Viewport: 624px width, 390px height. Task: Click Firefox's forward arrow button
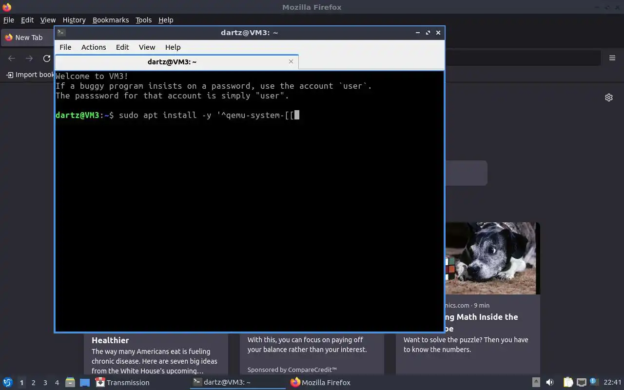pyautogui.click(x=29, y=58)
